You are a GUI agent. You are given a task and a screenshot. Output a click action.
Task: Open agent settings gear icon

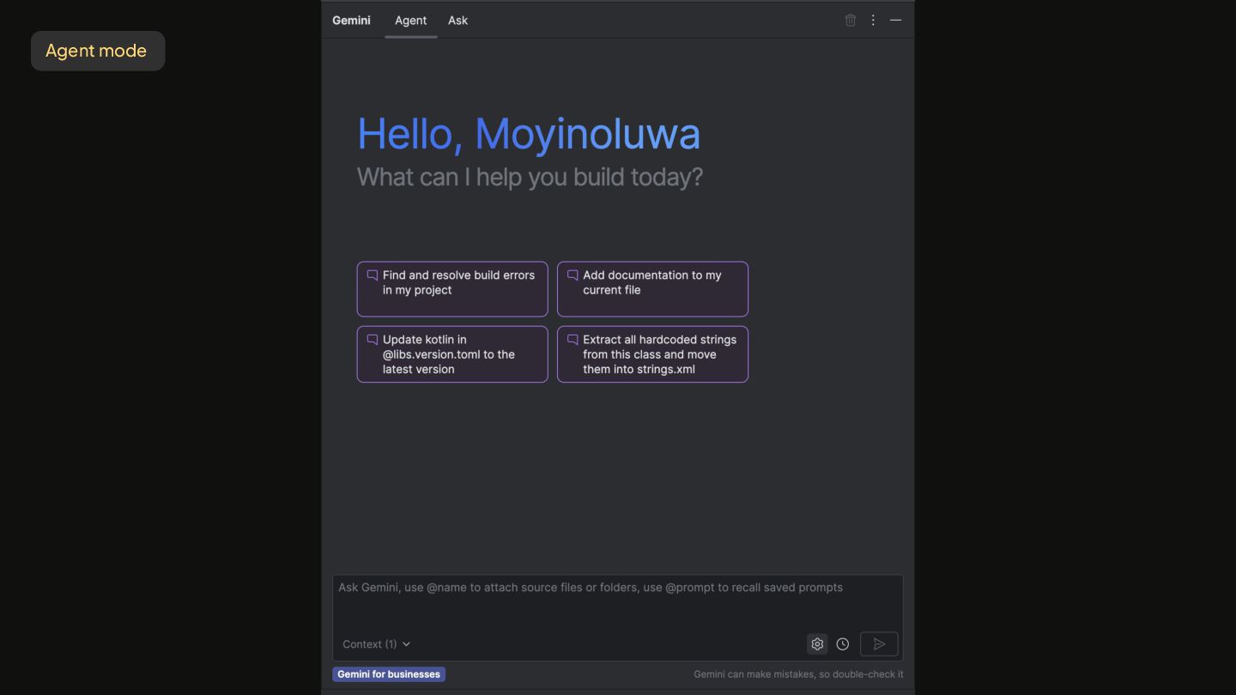click(817, 644)
